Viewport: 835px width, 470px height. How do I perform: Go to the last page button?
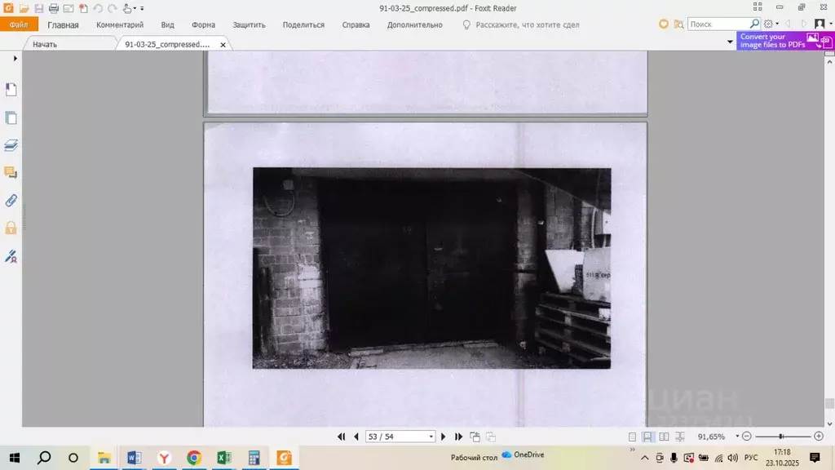(458, 437)
